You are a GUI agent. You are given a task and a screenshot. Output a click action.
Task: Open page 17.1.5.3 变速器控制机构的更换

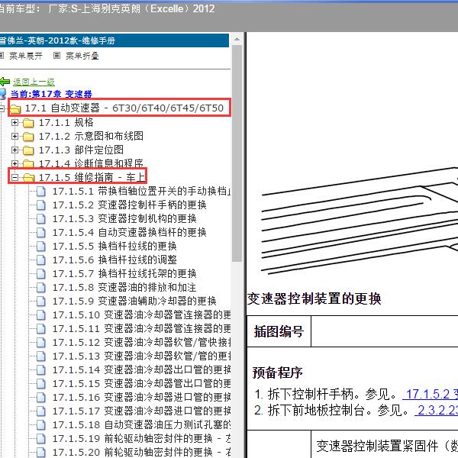coord(124,219)
